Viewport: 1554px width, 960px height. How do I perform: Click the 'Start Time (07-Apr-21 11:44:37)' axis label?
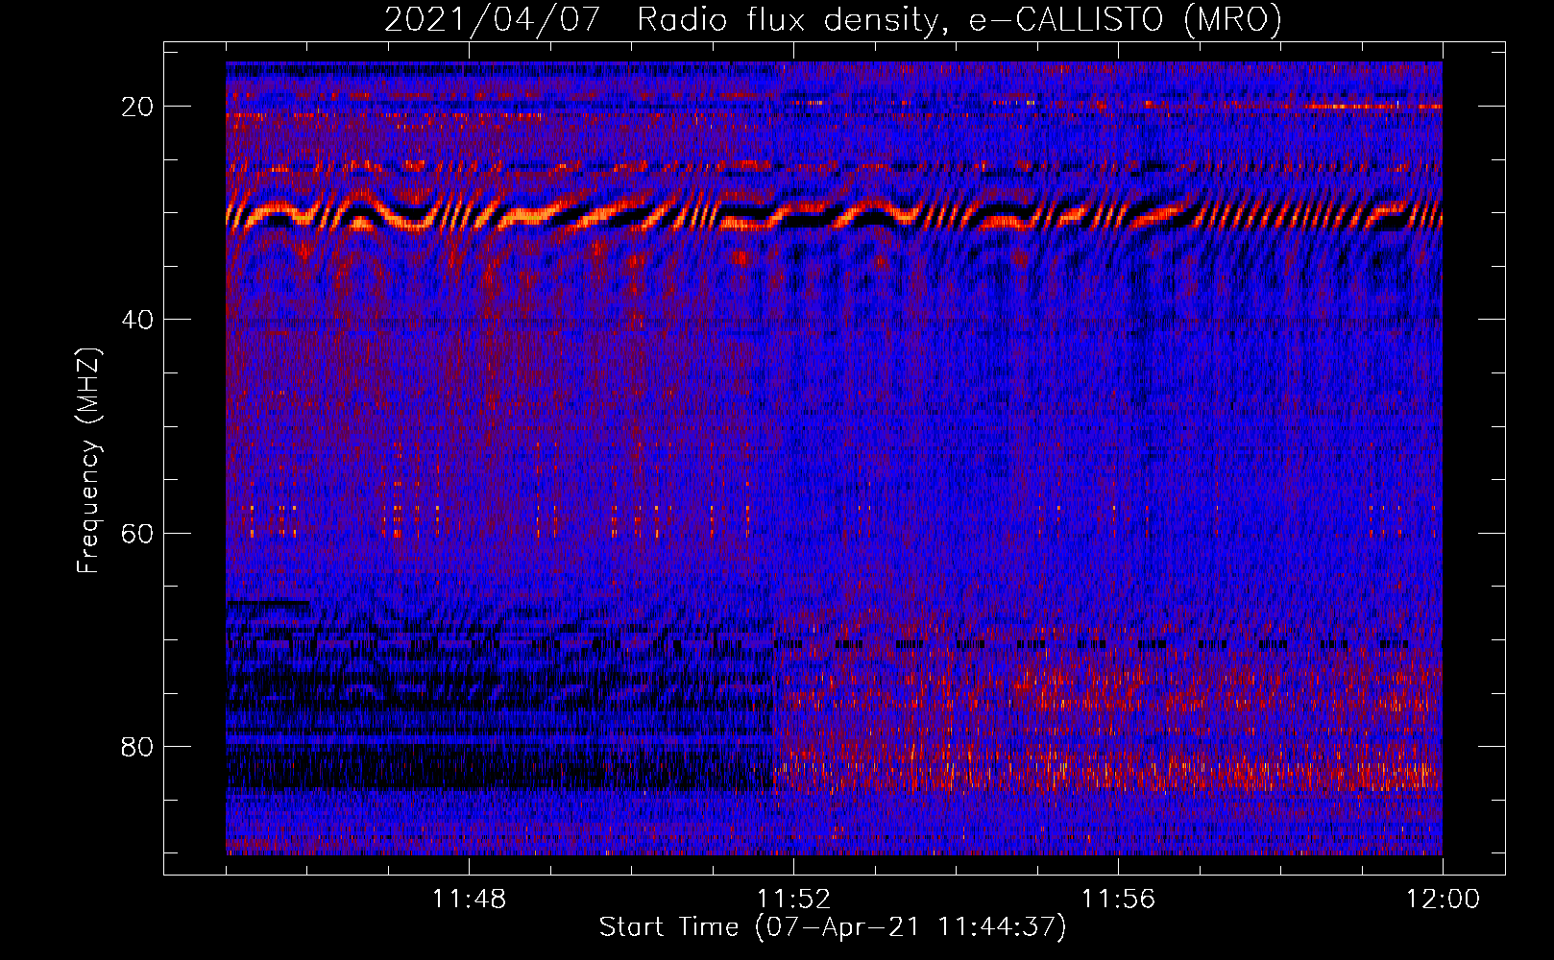point(833,927)
